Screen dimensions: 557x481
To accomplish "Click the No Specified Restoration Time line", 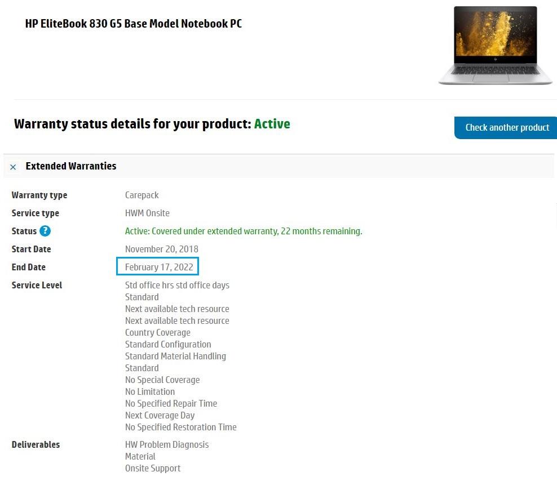I will (181, 427).
